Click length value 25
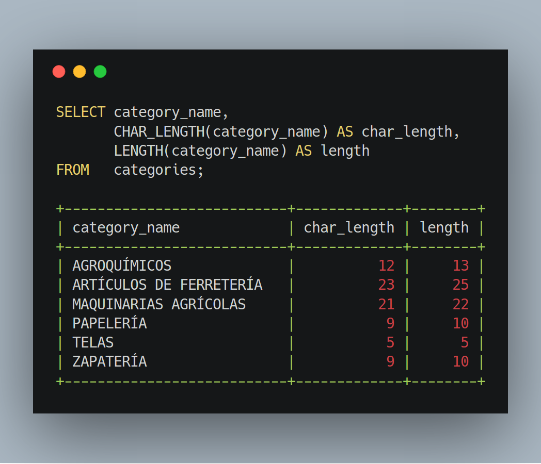This screenshot has height=464, width=541. click(461, 285)
